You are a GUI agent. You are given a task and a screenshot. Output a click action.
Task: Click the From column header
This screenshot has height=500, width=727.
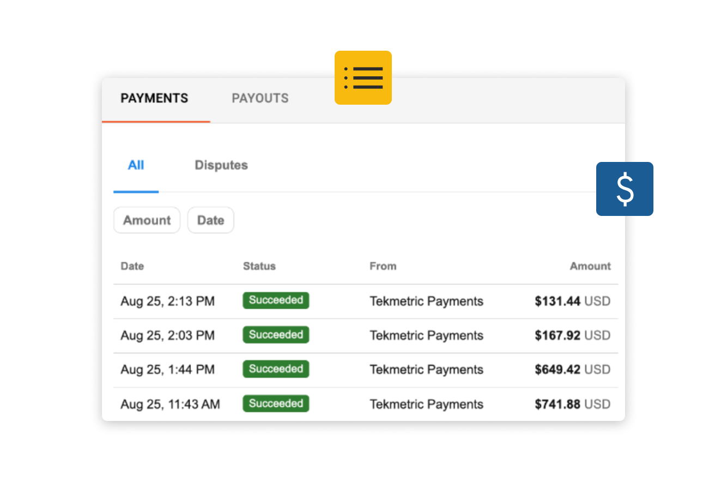[x=383, y=266]
